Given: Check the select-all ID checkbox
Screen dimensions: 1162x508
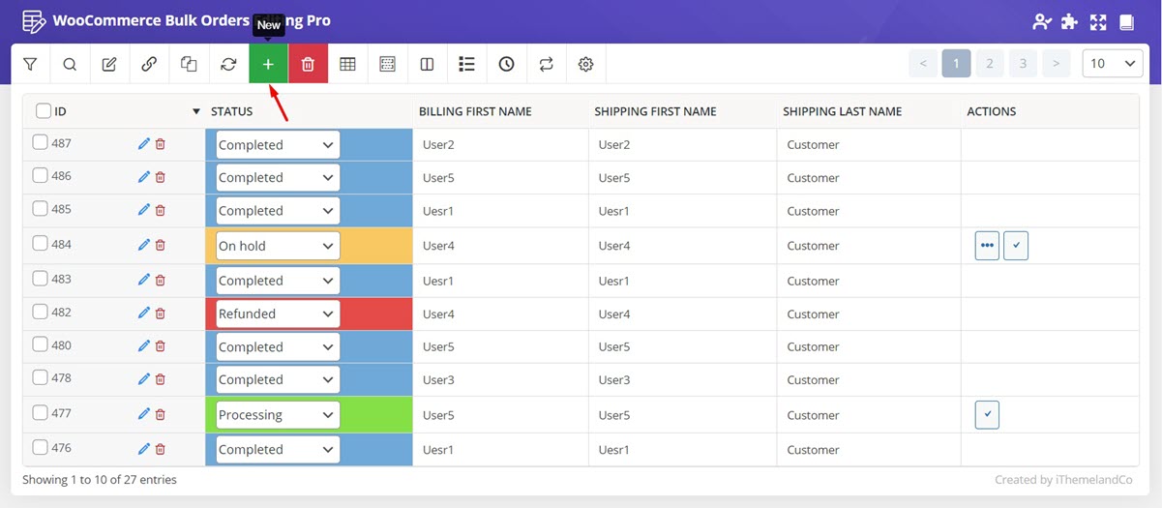Looking at the screenshot, I should (44, 110).
